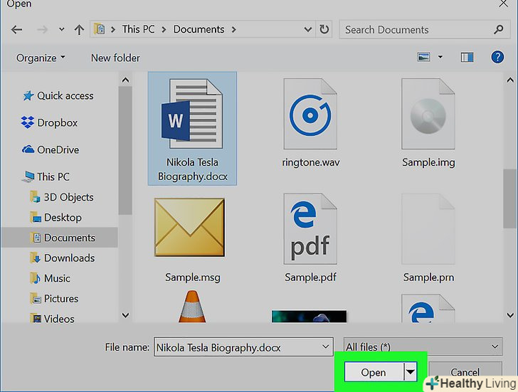Open the Organize dropdown menu
518x392 pixels.
[41, 58]
